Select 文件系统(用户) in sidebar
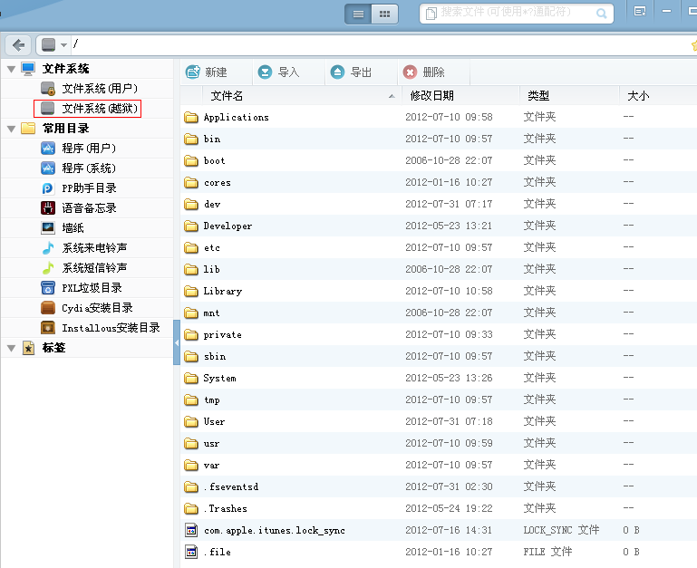The height and width of the screenshot is (568, 697). point(99,89)
